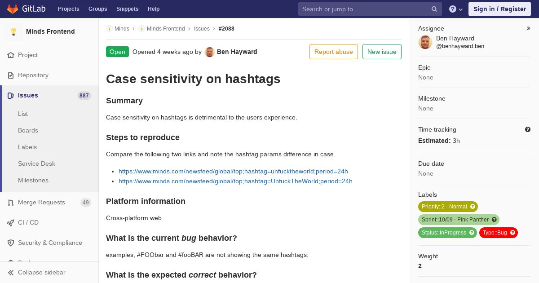The height and width of the screenshot is (283, 539).
Task: Click the Report abuse button
Action: (x=333, y=52)
